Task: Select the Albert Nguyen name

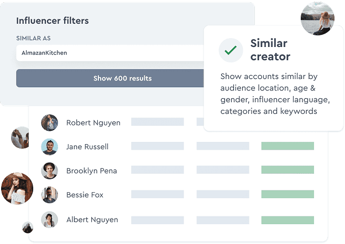Action: click(92, 220)
